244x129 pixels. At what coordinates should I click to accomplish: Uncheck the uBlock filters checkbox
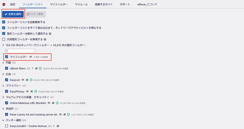click(7, 68)
